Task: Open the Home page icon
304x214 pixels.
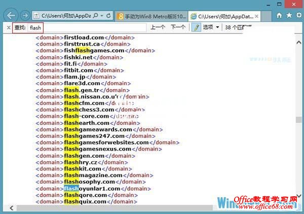Action: click(x=279, y=15)
